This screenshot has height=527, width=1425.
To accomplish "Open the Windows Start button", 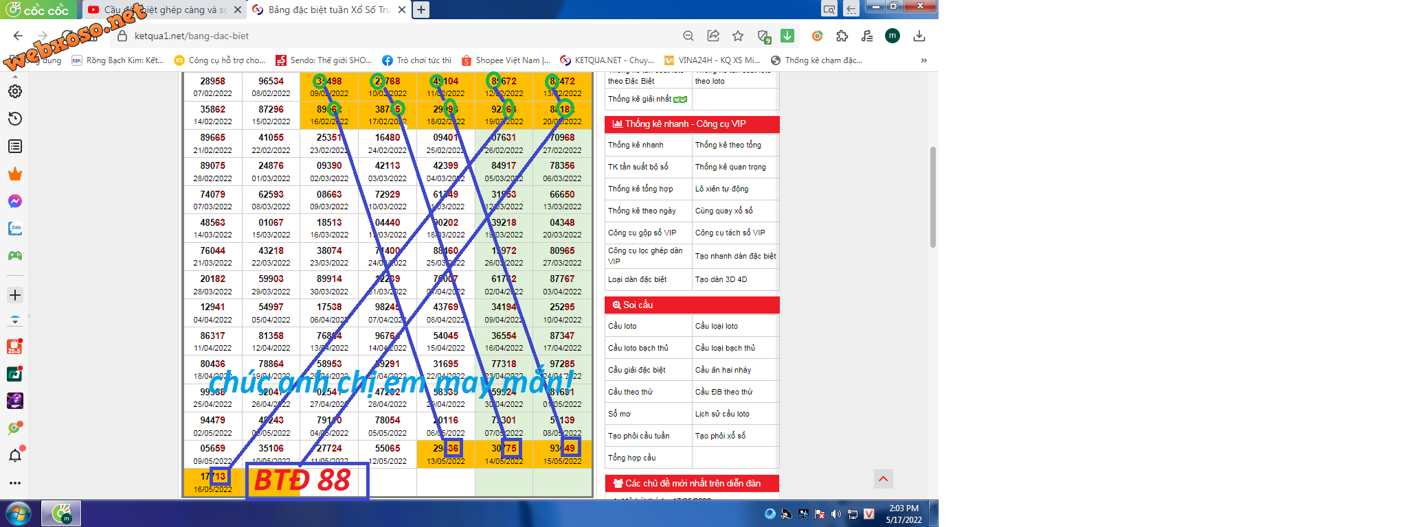I will (x=19, y=513).
